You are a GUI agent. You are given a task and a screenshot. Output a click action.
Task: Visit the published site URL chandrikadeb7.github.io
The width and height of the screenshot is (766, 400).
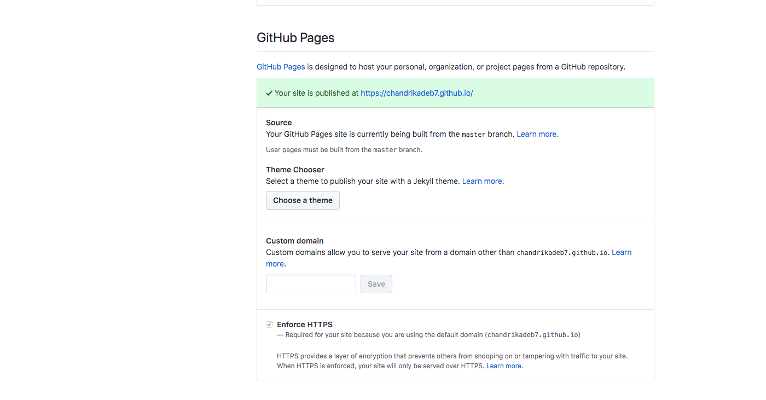[416, 93]
